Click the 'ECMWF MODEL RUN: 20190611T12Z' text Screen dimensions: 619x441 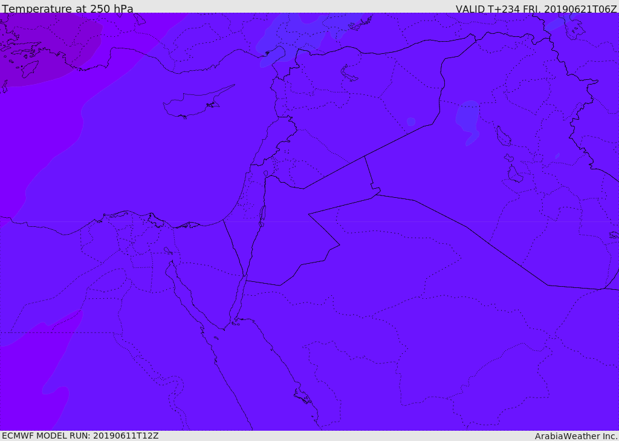pyautogui.click(x=80, y=436)
